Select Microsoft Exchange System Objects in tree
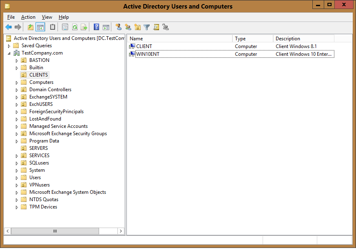The width and height of the screenshot is (356, 250). [x=68, y=192]
